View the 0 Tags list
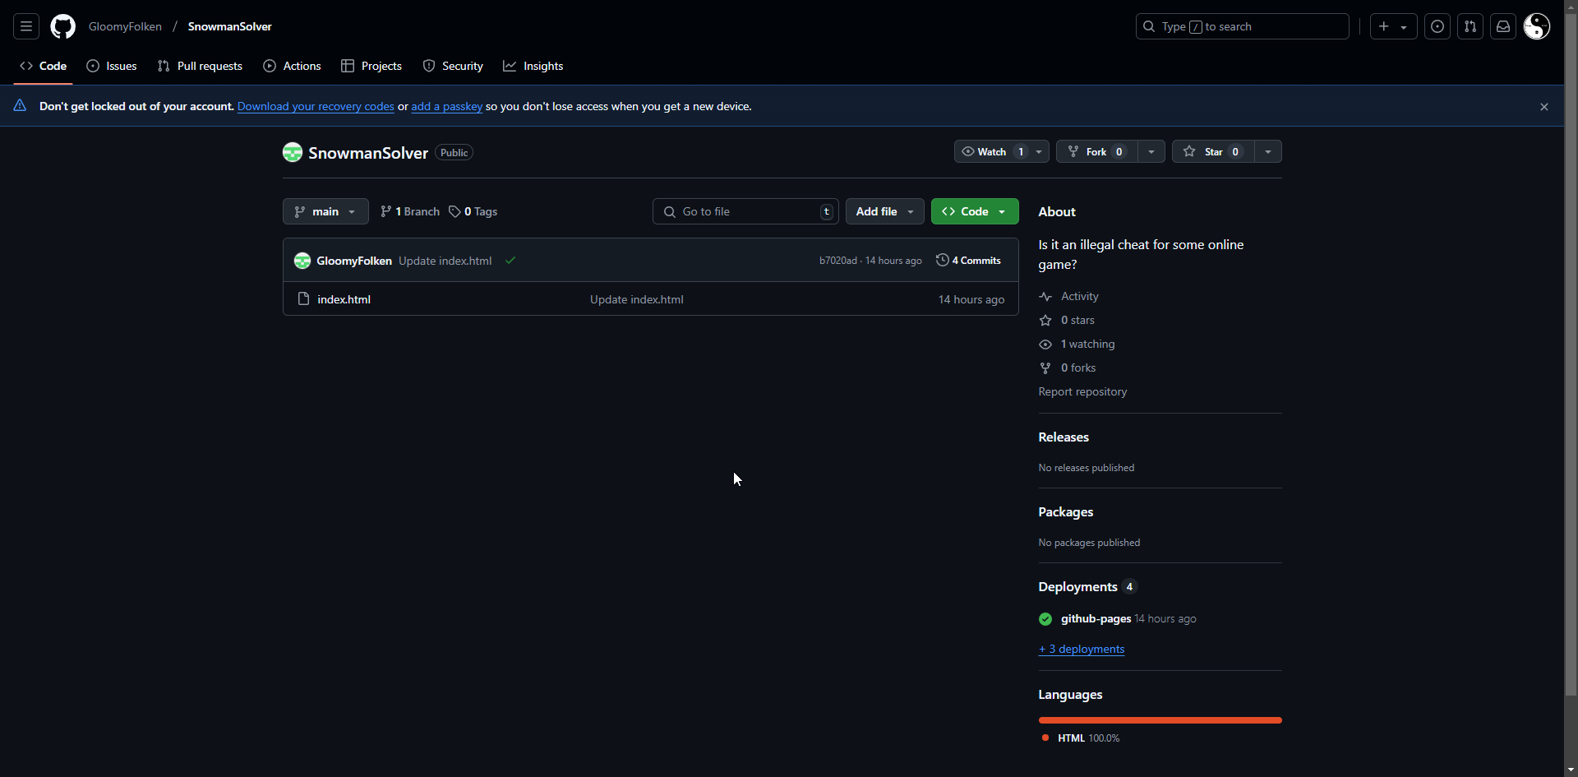Image resolution: width=1578 pixels, height=777 pixels. [473, 211]
